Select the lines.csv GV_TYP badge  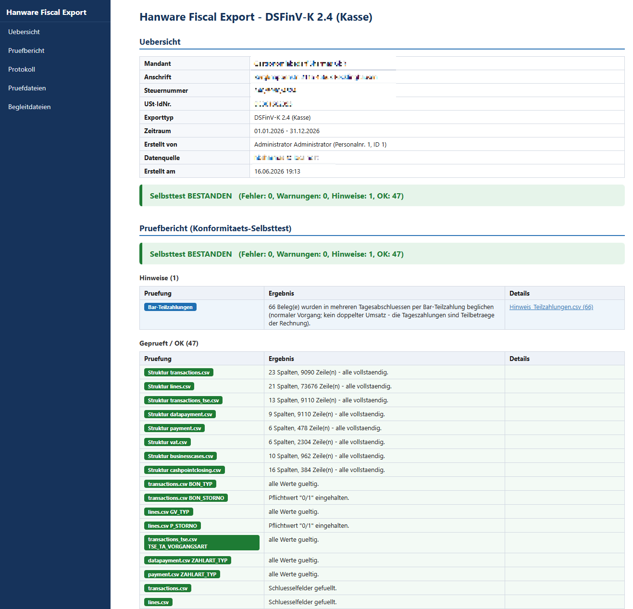click(x=169, y=512)
